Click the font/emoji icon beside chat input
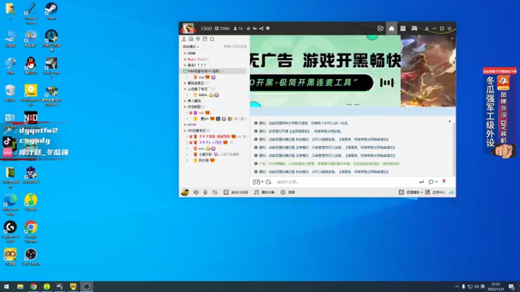 click(x=268, y=182)
